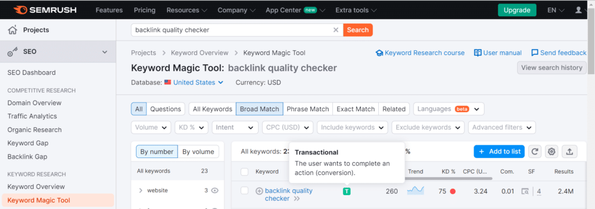Open Keyword Magic Tool in sidebar

pyautogui.click(x=58, y=200)
